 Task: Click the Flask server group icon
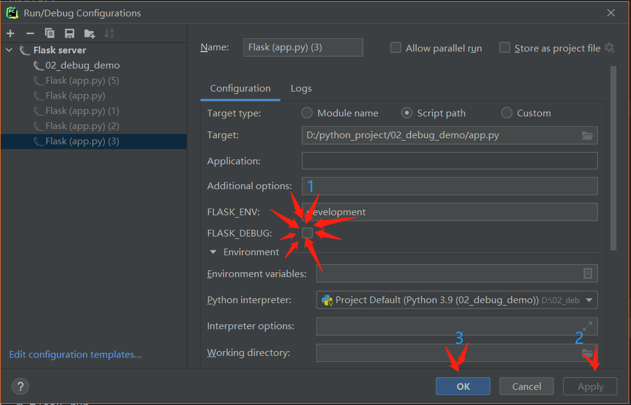tap(25, 50)
